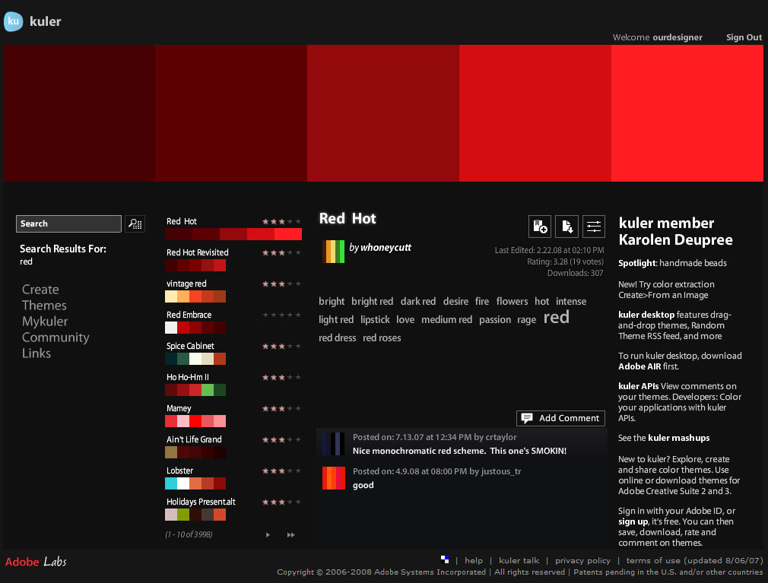Click the ourdesigner username
Viewport: 768px width, 583px height.
coord(678,37)
